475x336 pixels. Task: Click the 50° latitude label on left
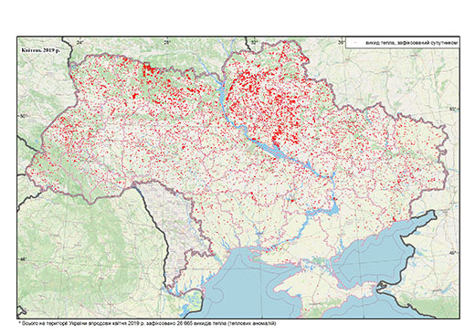(24, 116)
